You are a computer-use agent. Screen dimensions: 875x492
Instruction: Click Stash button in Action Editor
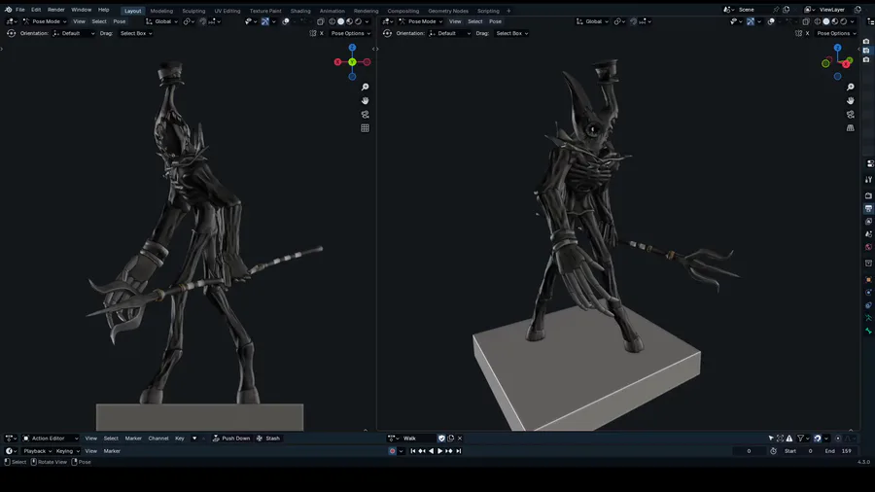click(x=268, y=439)
